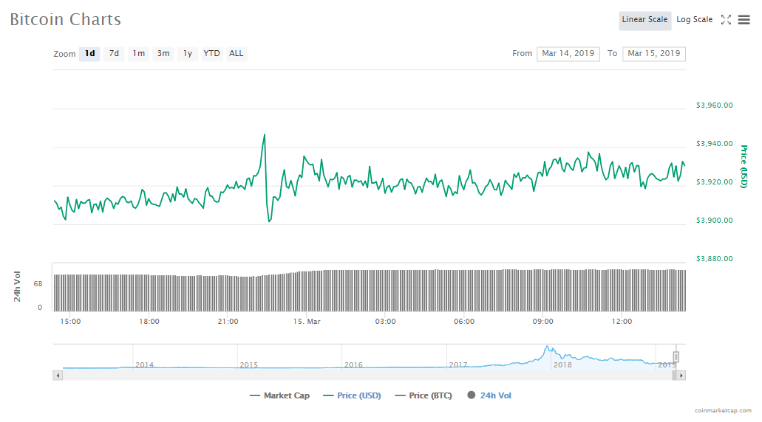
Task: Toggle Market Cap series in legend
Action: tap(279, 396)
